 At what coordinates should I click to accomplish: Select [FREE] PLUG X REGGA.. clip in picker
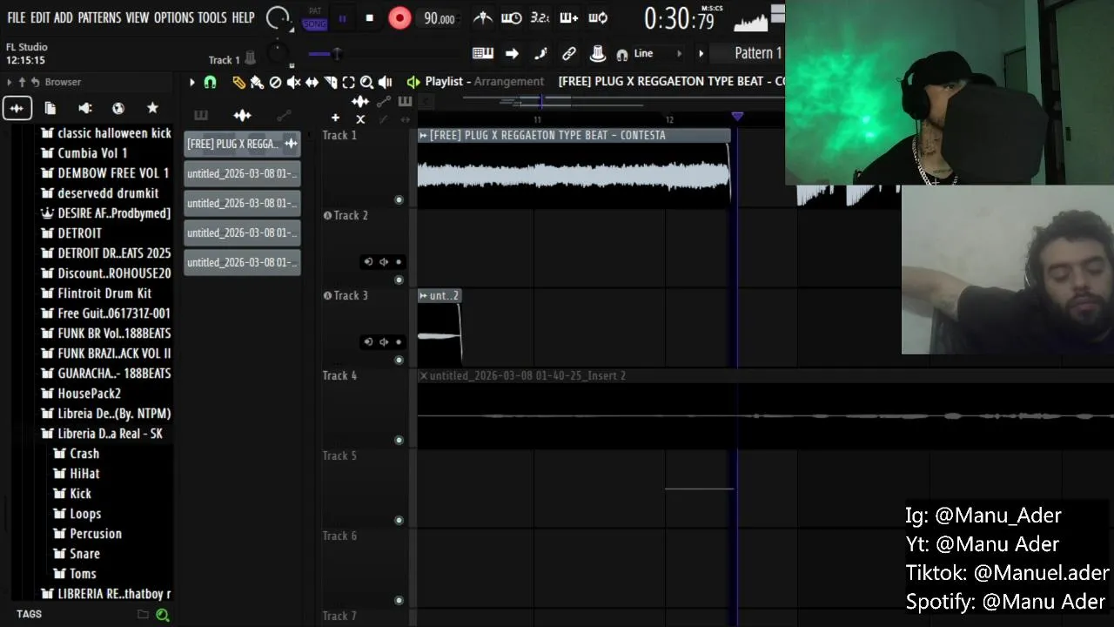(x=242, y=144)
